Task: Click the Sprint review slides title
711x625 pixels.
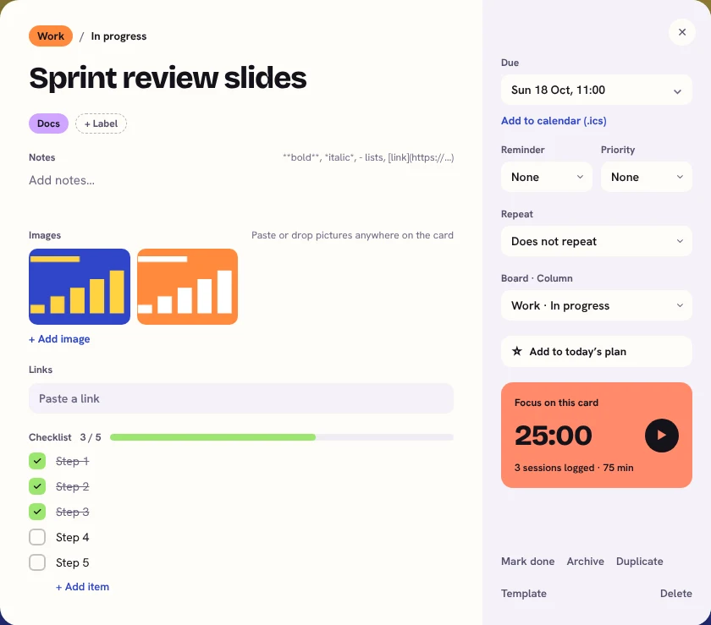Action: click(168, 78)
